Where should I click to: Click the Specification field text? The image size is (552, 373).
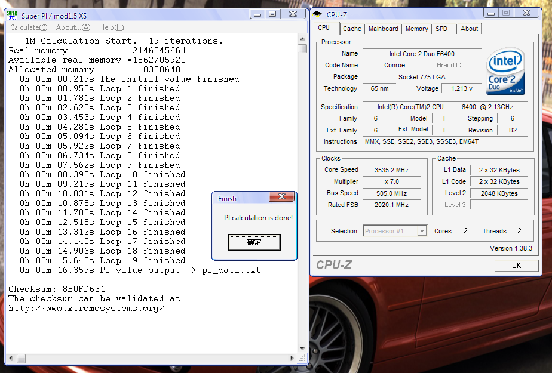(445, 107)
